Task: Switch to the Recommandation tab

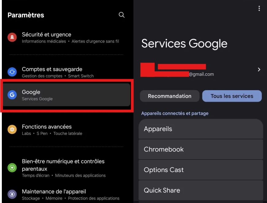Action: pos(170,96)
